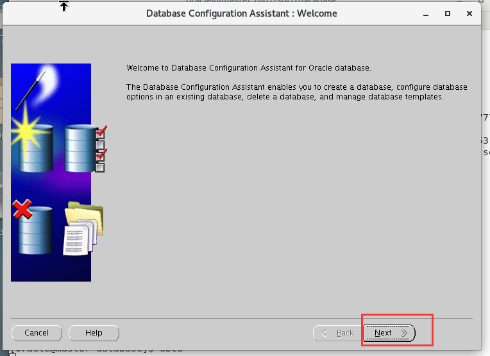
Task: Click the disabled Back button
Action: pyautogui.click(x=338, y=333)
